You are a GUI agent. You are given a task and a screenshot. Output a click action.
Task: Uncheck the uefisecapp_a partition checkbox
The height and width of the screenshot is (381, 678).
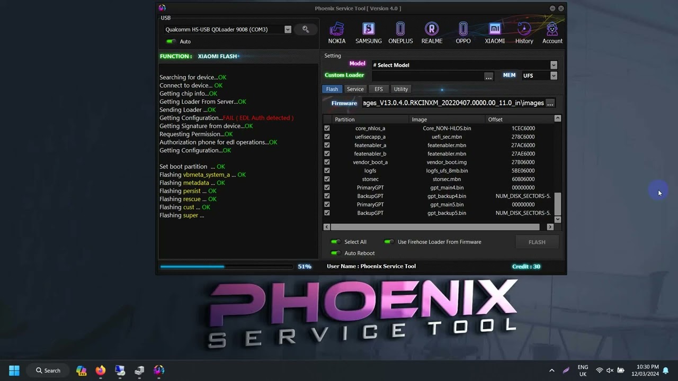click(x=327, y=137)
